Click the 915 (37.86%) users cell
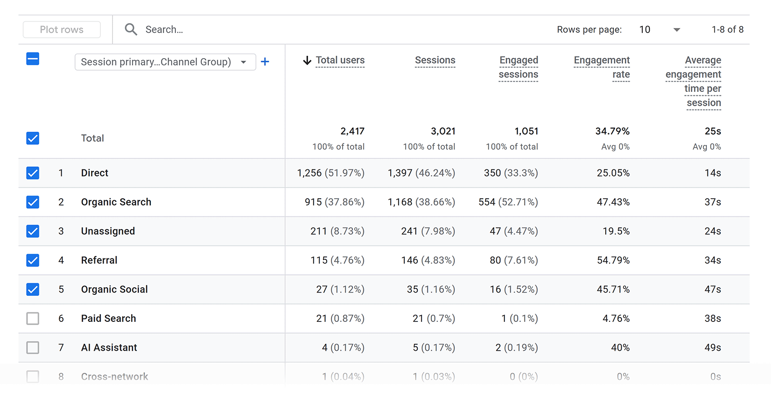771x394 pixels. point(334,202)
